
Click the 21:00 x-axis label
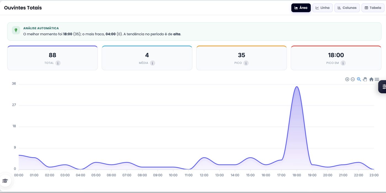coord(343,175)
